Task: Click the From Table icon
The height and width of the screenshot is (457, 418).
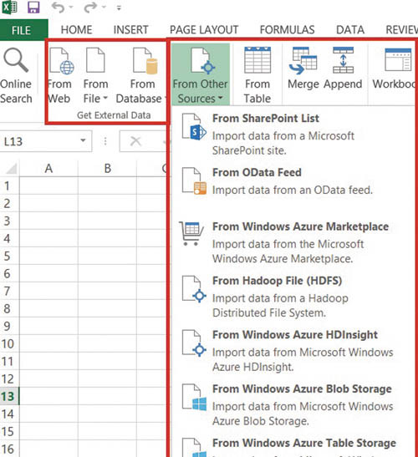Action: tap(257, 60)
